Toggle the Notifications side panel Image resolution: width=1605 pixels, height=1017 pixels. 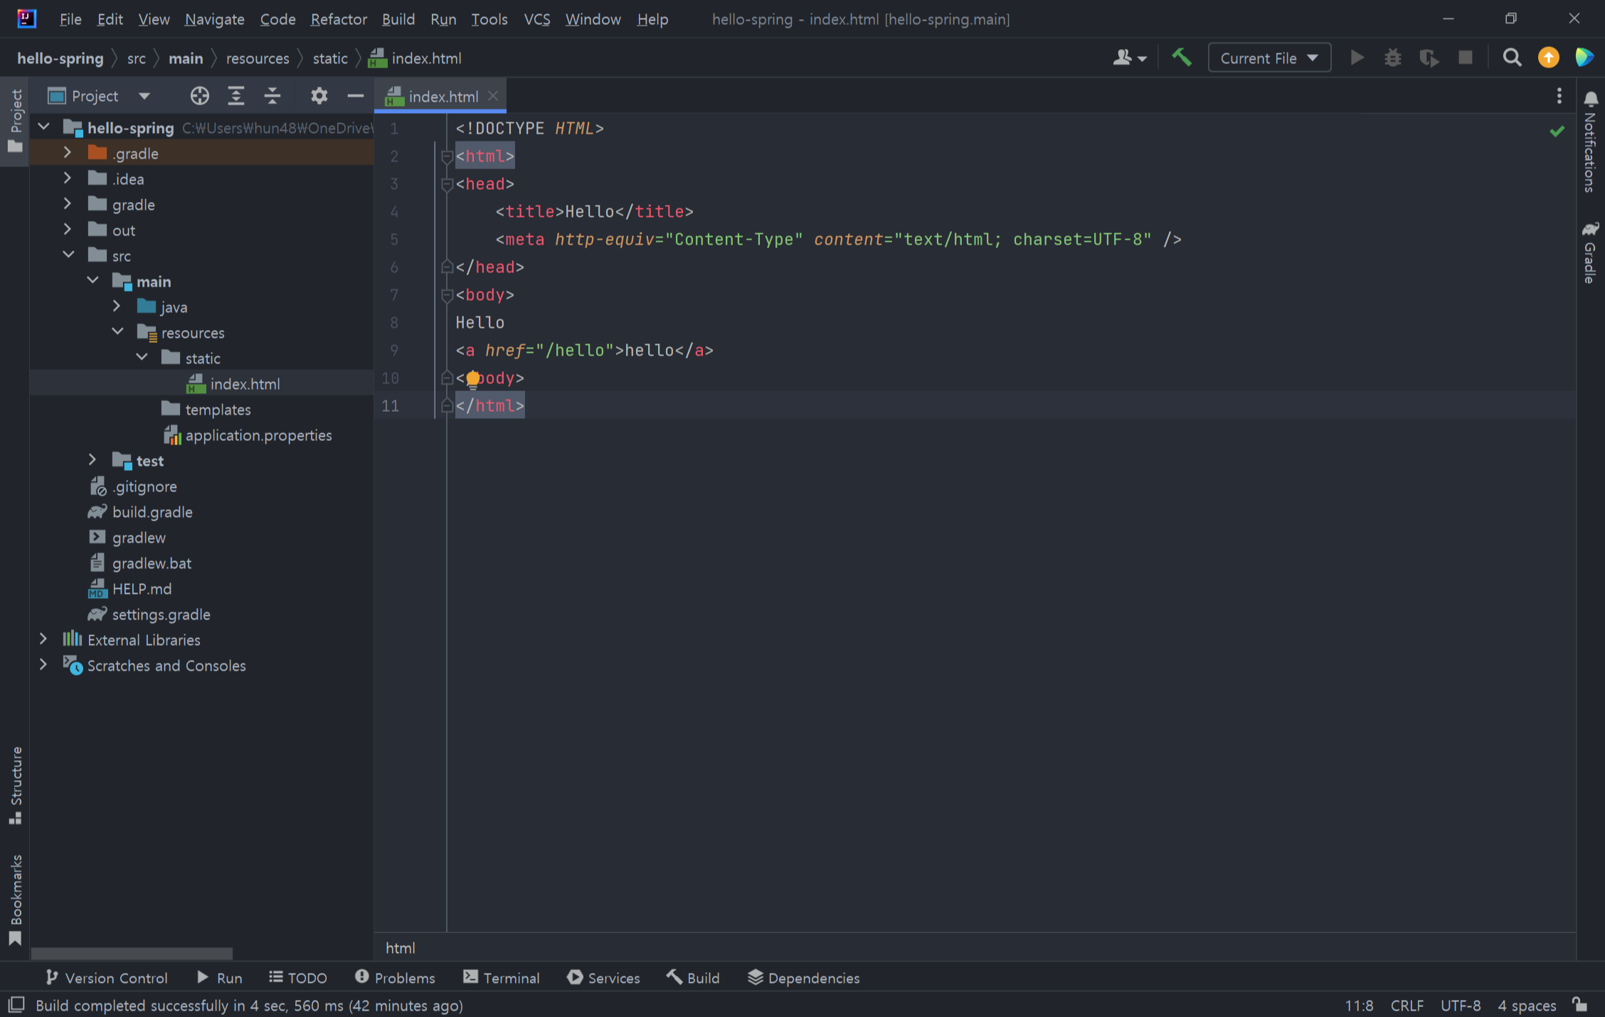coord(1590,142)
